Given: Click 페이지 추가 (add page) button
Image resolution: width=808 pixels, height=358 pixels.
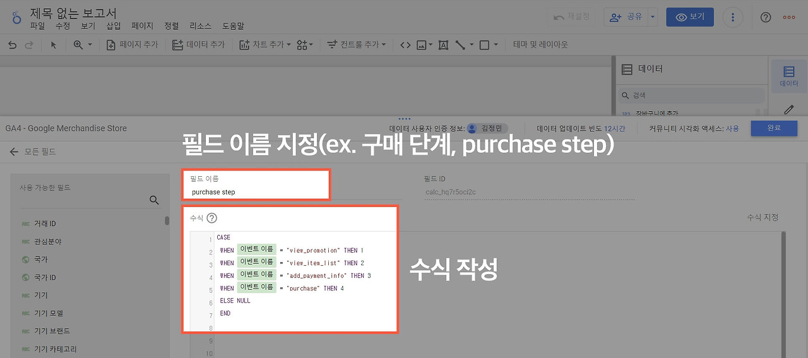Looking at the screenshot, I should coord(131,45).
